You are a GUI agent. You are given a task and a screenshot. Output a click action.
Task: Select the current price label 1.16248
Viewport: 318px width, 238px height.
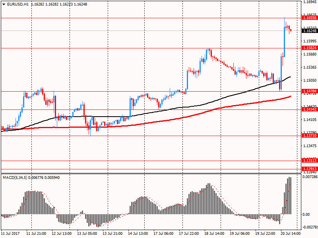310,31
